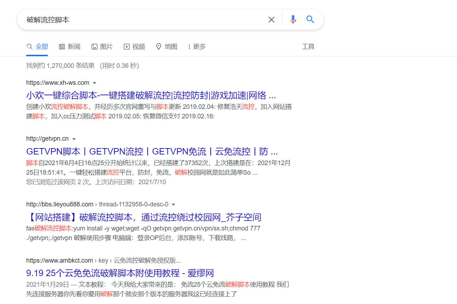Screen dimensions: 457x304
Task: Clear the search query with the X icon
Action: click(271, 19)
